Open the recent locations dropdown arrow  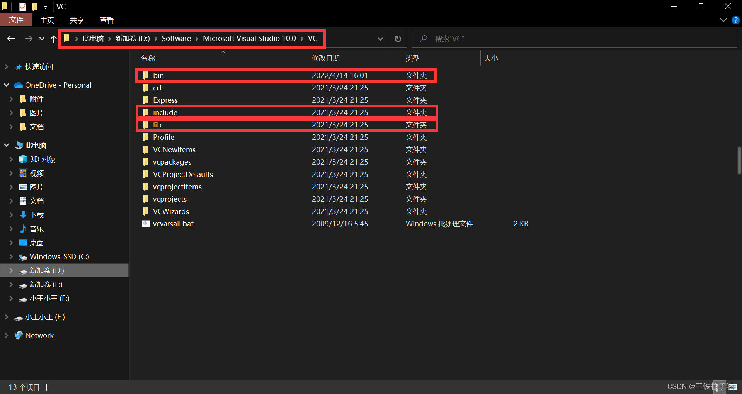point(42,39)
